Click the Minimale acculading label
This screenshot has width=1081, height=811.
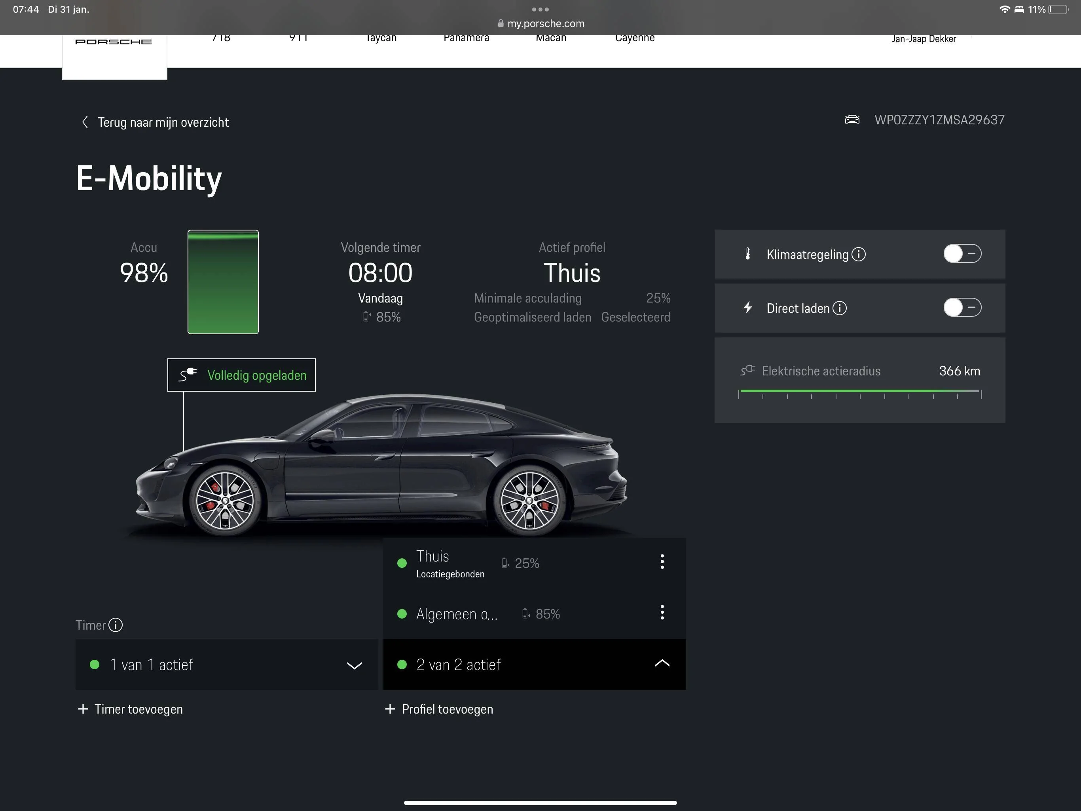pos(528,298)
